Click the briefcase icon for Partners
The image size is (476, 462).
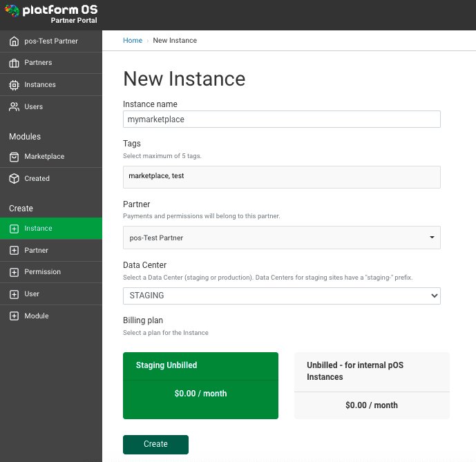pos(14,63)
